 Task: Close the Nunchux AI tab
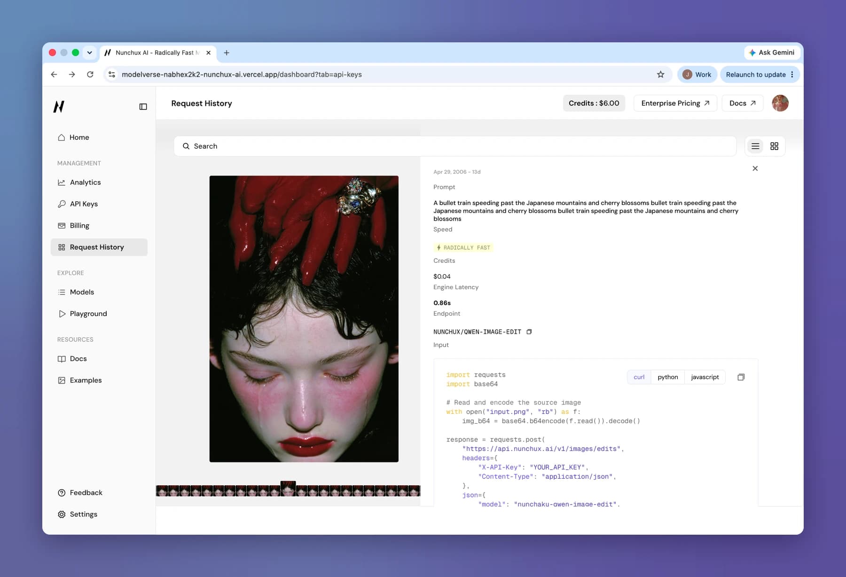point(208,53)
